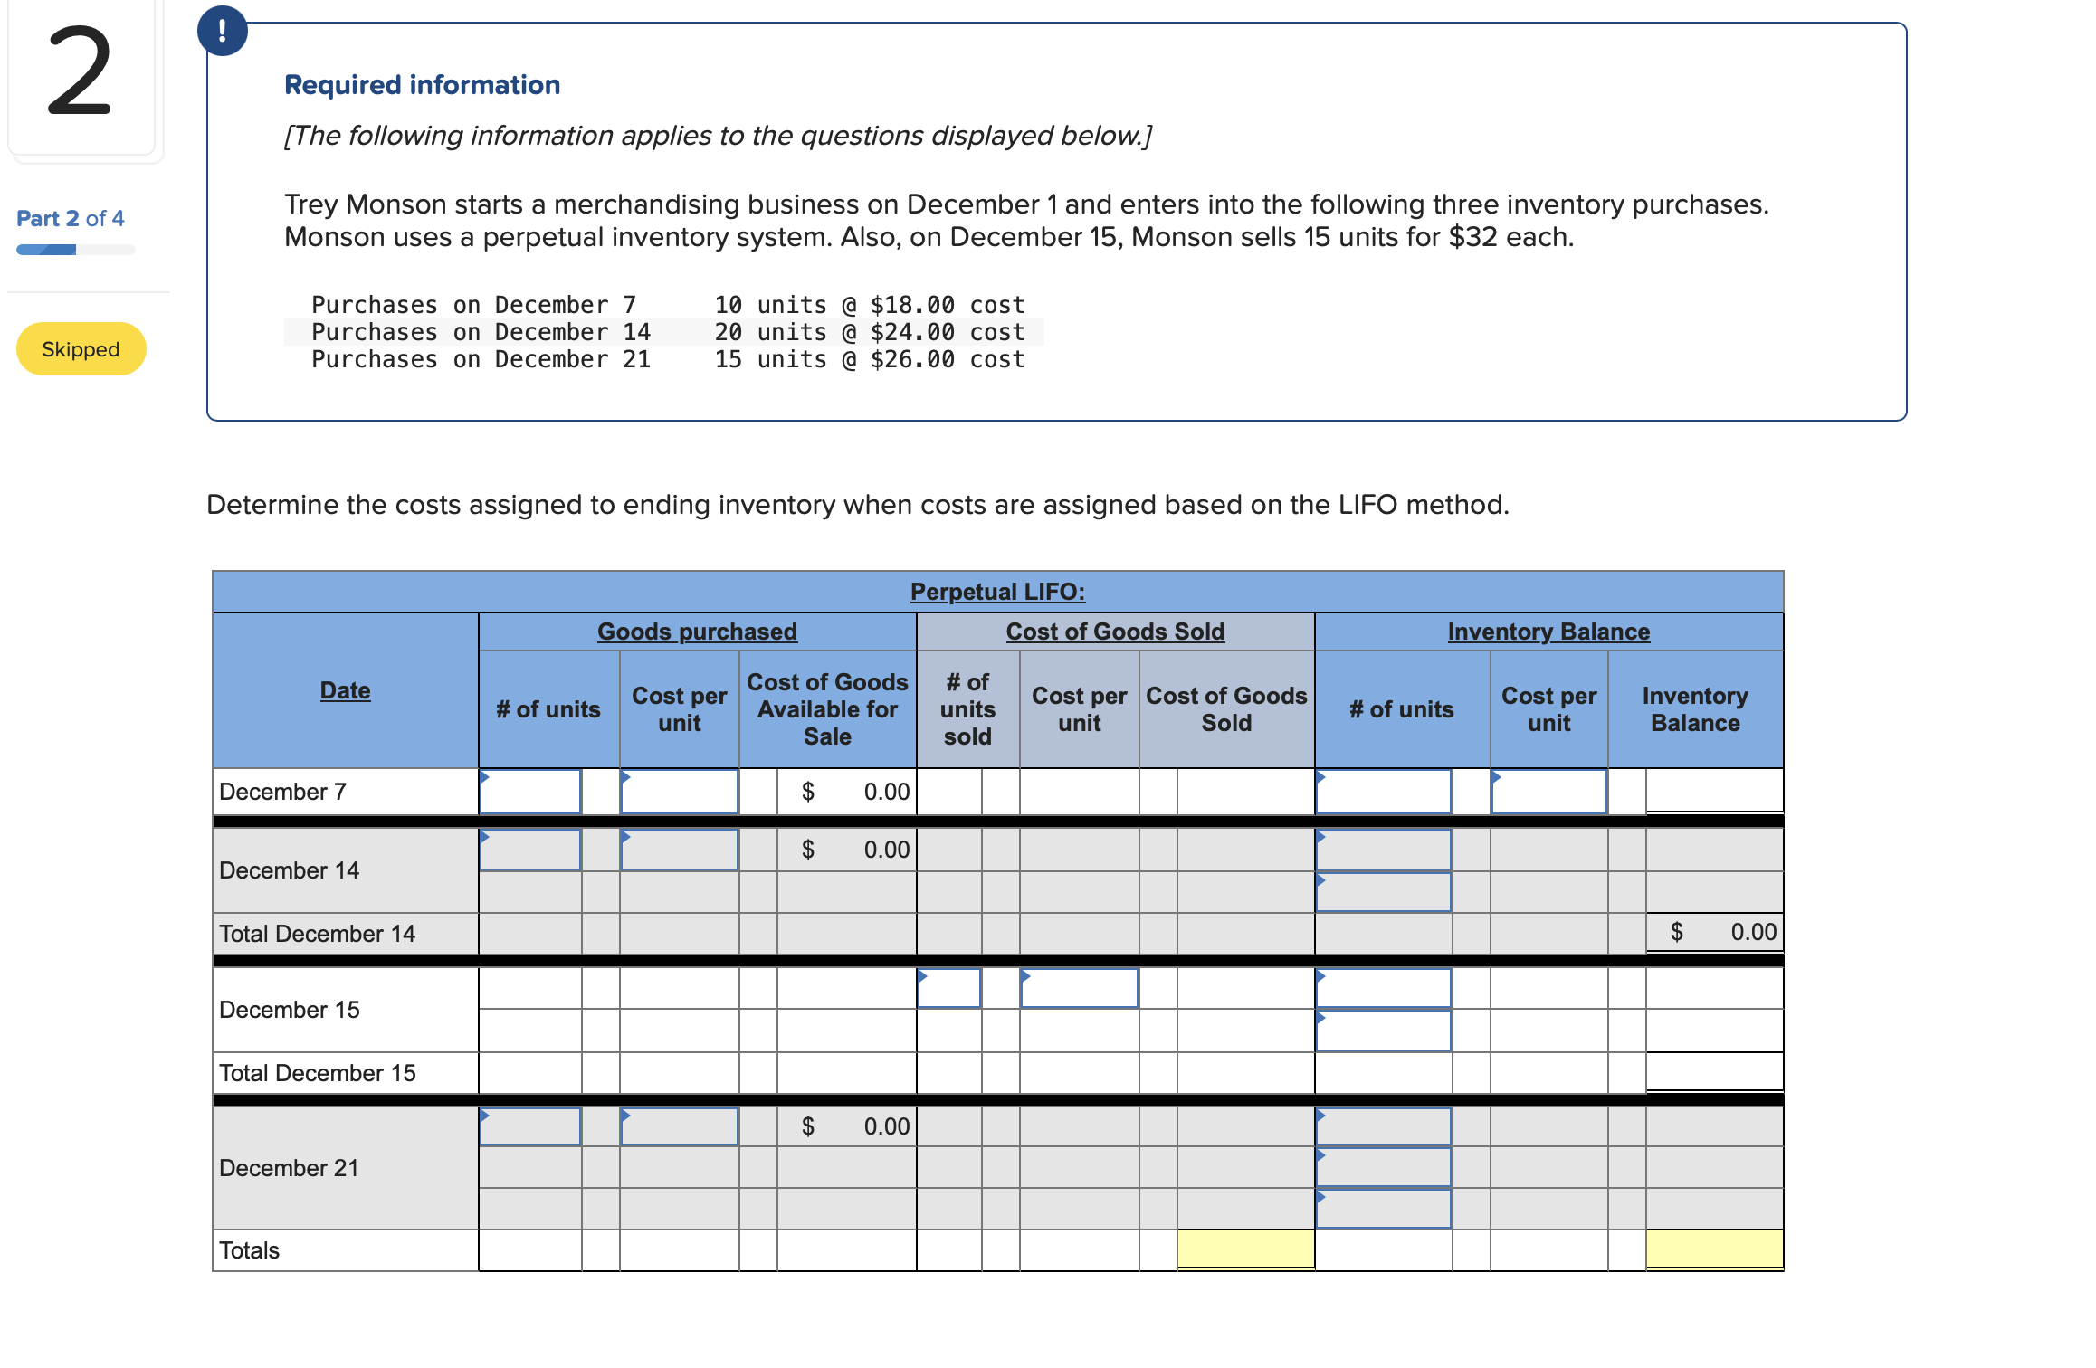Select December 21 purchase cost per unit field
Screen dimensions: 2096x1368
click(x=679, y=1126)
